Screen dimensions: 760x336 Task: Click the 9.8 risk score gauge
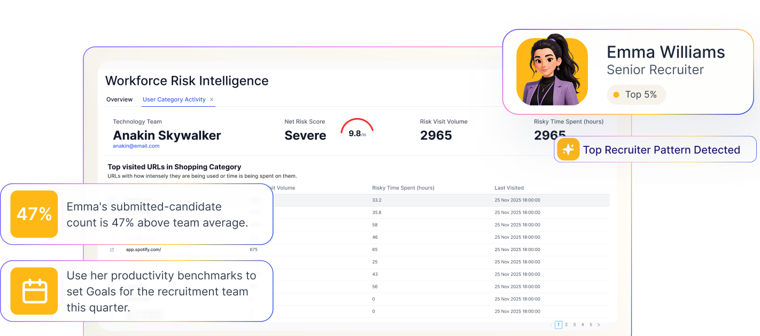pos(357,128)
